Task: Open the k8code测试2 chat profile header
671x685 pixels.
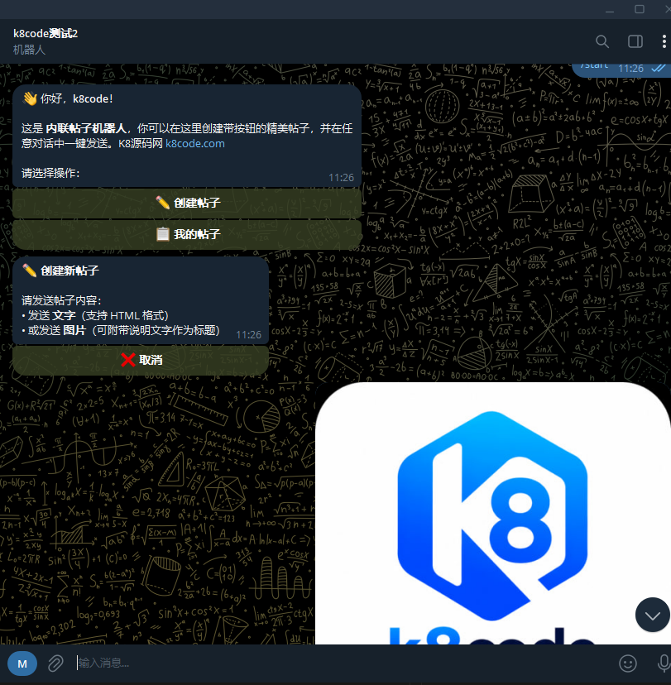Action: (46, 34)
